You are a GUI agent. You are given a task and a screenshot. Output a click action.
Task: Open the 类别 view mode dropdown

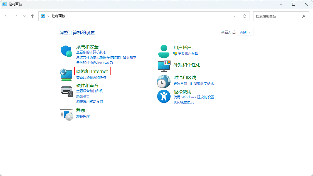[245, 32]
